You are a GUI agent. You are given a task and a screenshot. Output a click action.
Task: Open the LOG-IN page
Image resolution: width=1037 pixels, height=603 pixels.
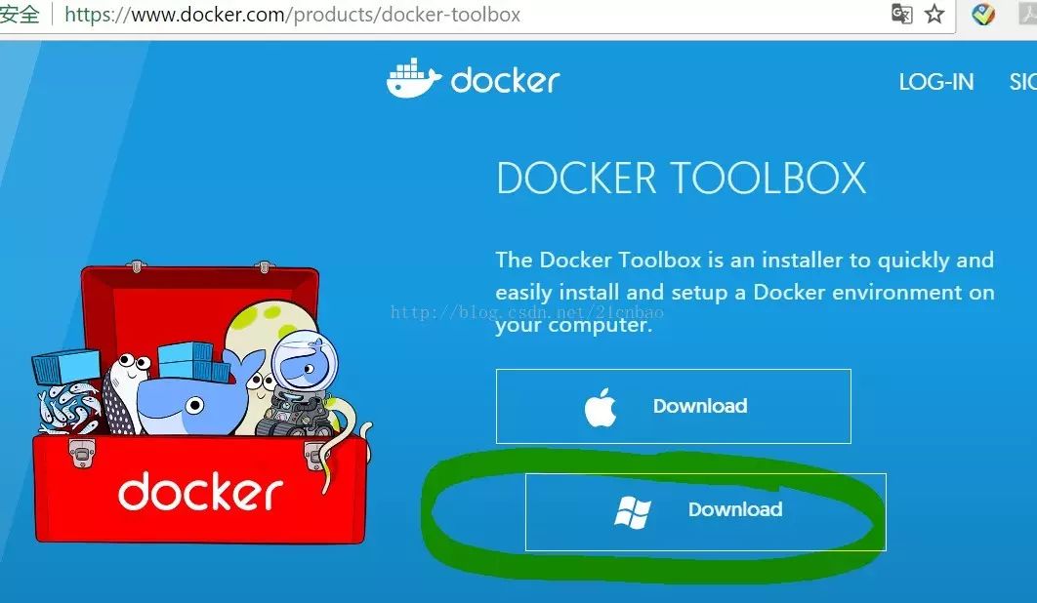click(x=935, y=82)
